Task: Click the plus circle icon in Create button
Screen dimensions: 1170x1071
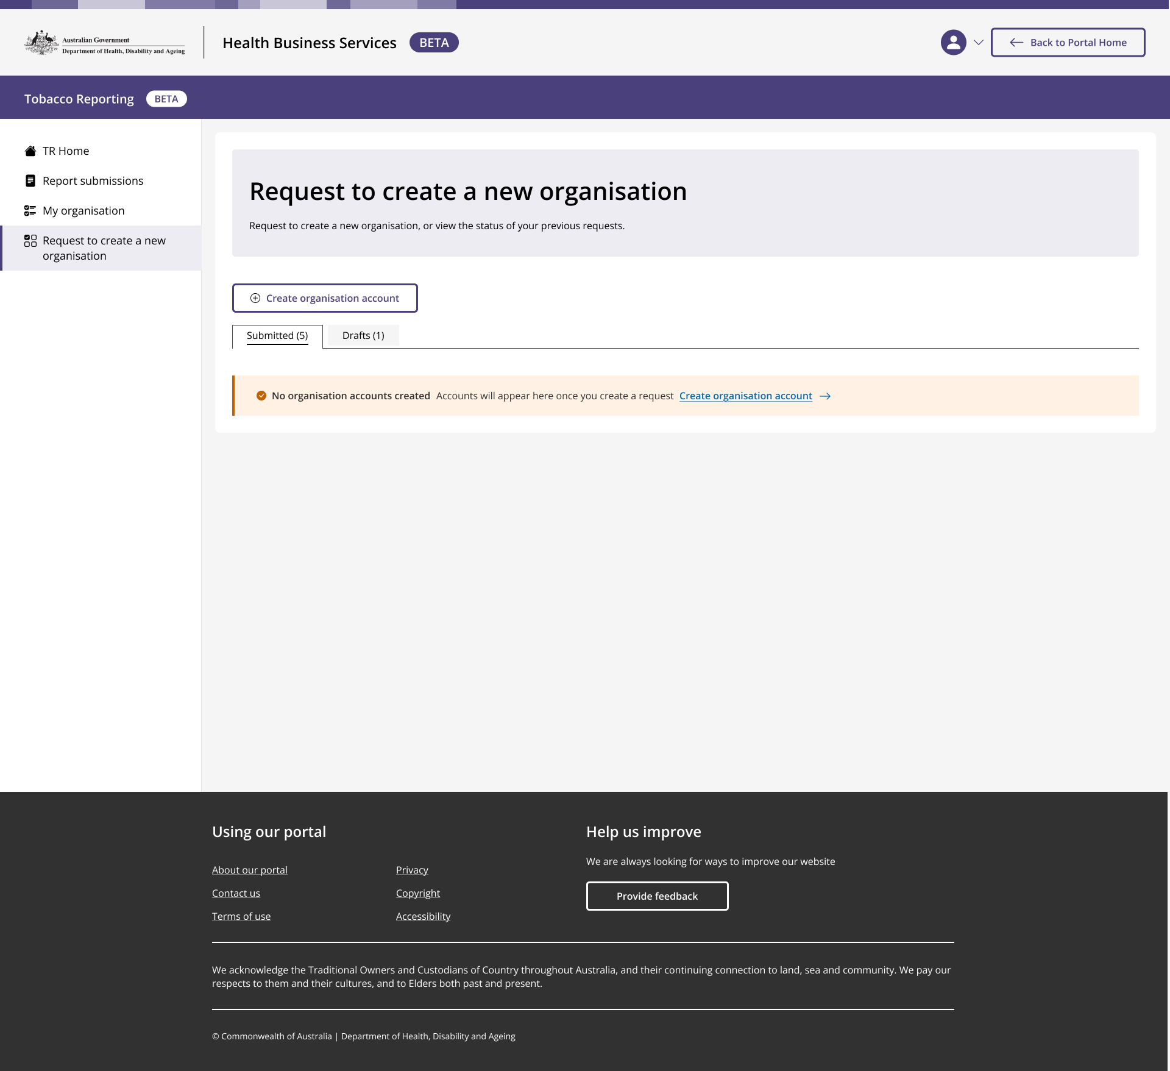Action: 255,298
